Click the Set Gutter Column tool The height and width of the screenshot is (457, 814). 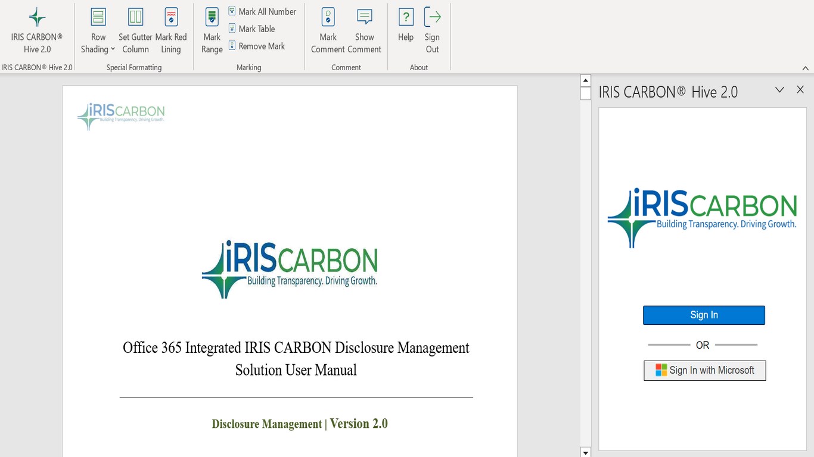click(x=135, y=31)
